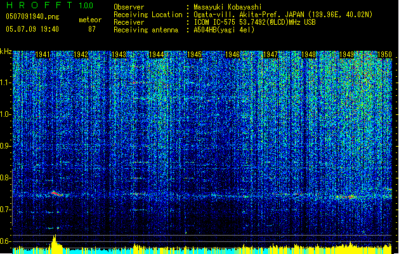The height and width of the screenshot is (254, 399).
Task: Select the observer name Masayuki Kobayashi
Action: coord(228,7)
